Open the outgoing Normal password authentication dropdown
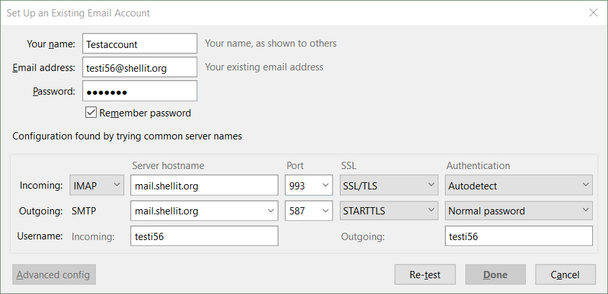608x294 pixels. click(519, 210)
